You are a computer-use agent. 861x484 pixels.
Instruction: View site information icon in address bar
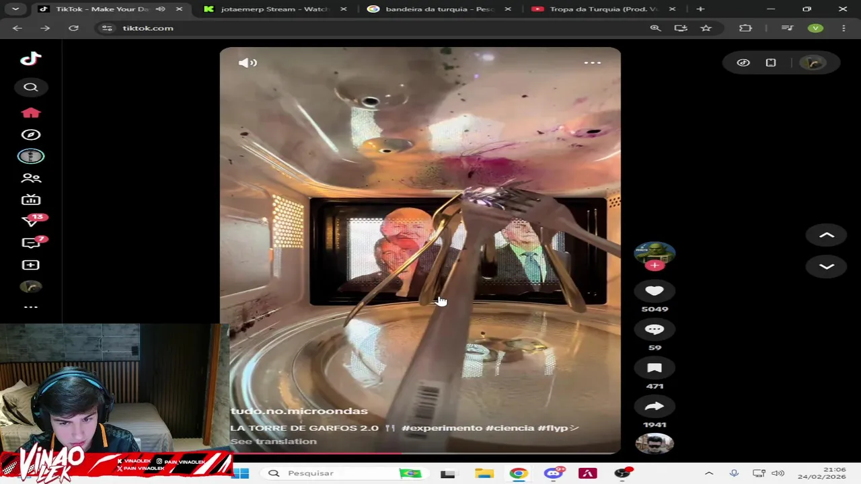point(107,28)
